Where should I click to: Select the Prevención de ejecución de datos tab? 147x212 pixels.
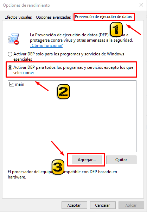coord(103,17)
